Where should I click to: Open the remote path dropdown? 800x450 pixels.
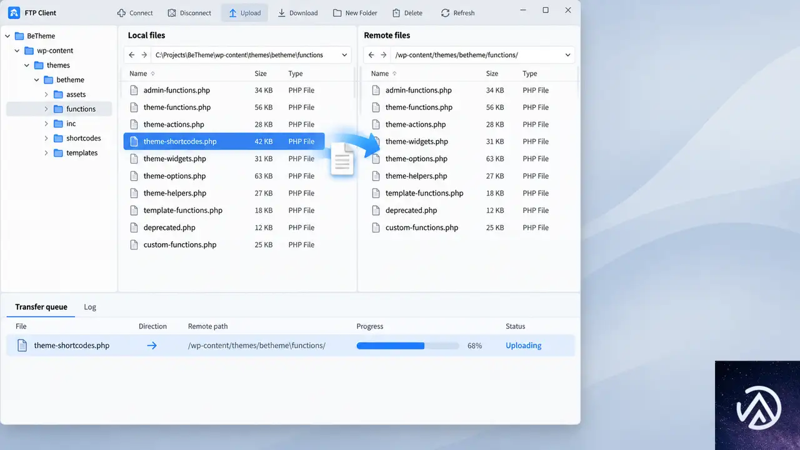point(567,55)
